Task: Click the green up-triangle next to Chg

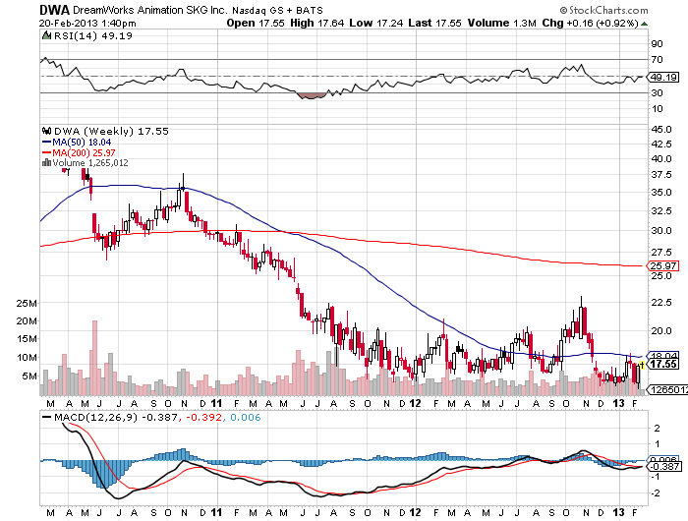Action: pyautogui.click(x=644, y=24)
